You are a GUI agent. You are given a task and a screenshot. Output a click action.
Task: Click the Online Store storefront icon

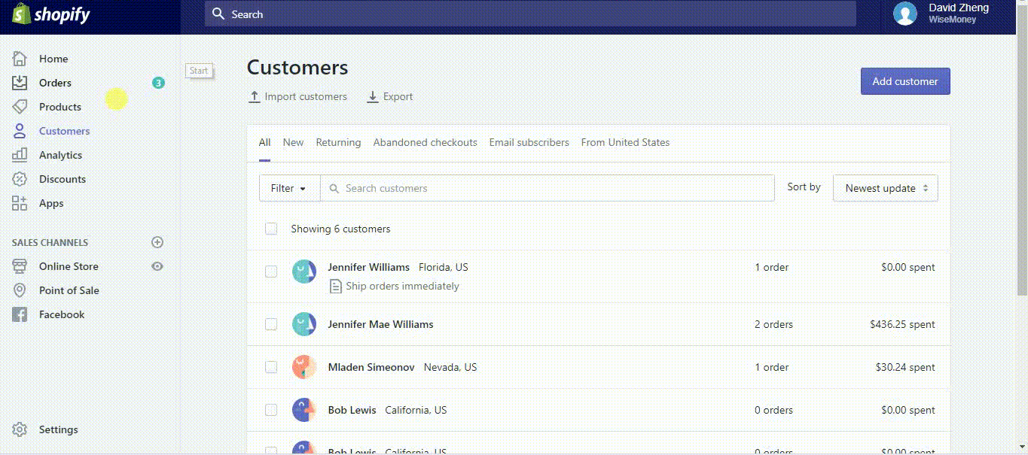tap(20, 266)
